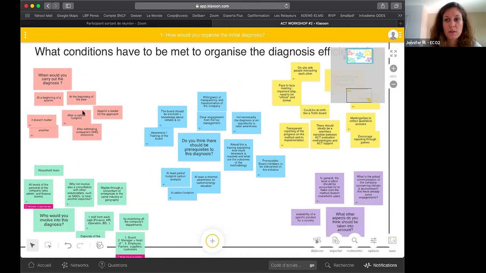Activate the marquee selection tool

click(x=48, y=245)
